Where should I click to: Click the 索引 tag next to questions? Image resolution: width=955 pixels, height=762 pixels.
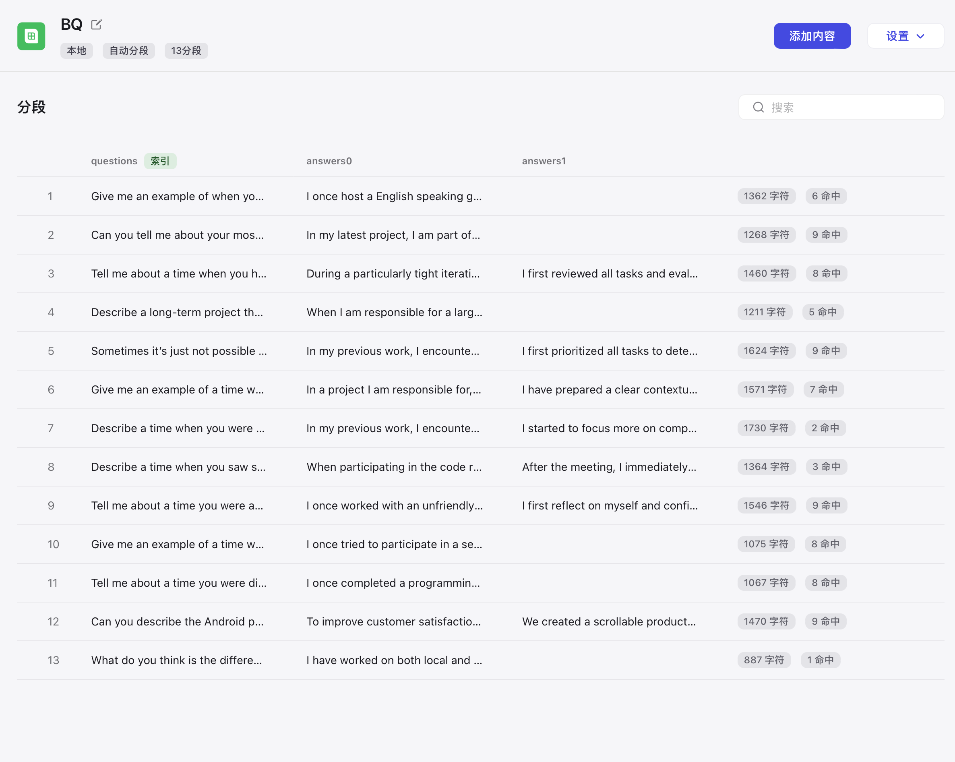[x=160, y=161]
